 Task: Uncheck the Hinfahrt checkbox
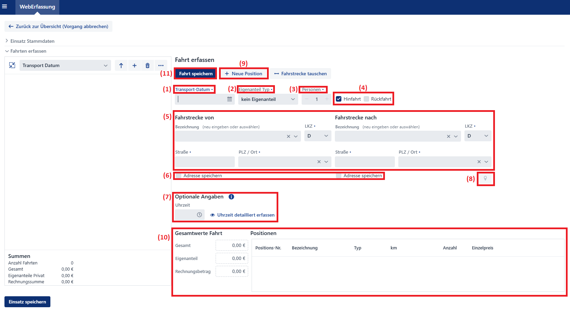(x=339, y=99)
